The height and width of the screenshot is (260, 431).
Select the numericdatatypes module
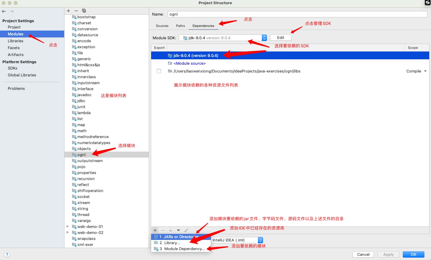[94, 143]
